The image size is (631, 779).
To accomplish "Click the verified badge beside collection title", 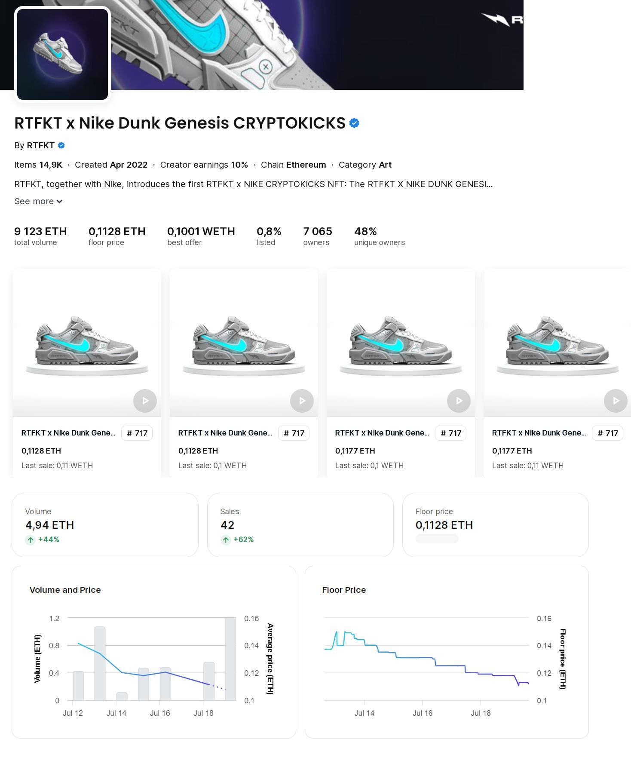I will pyautogui.click(x=354, y=123).
